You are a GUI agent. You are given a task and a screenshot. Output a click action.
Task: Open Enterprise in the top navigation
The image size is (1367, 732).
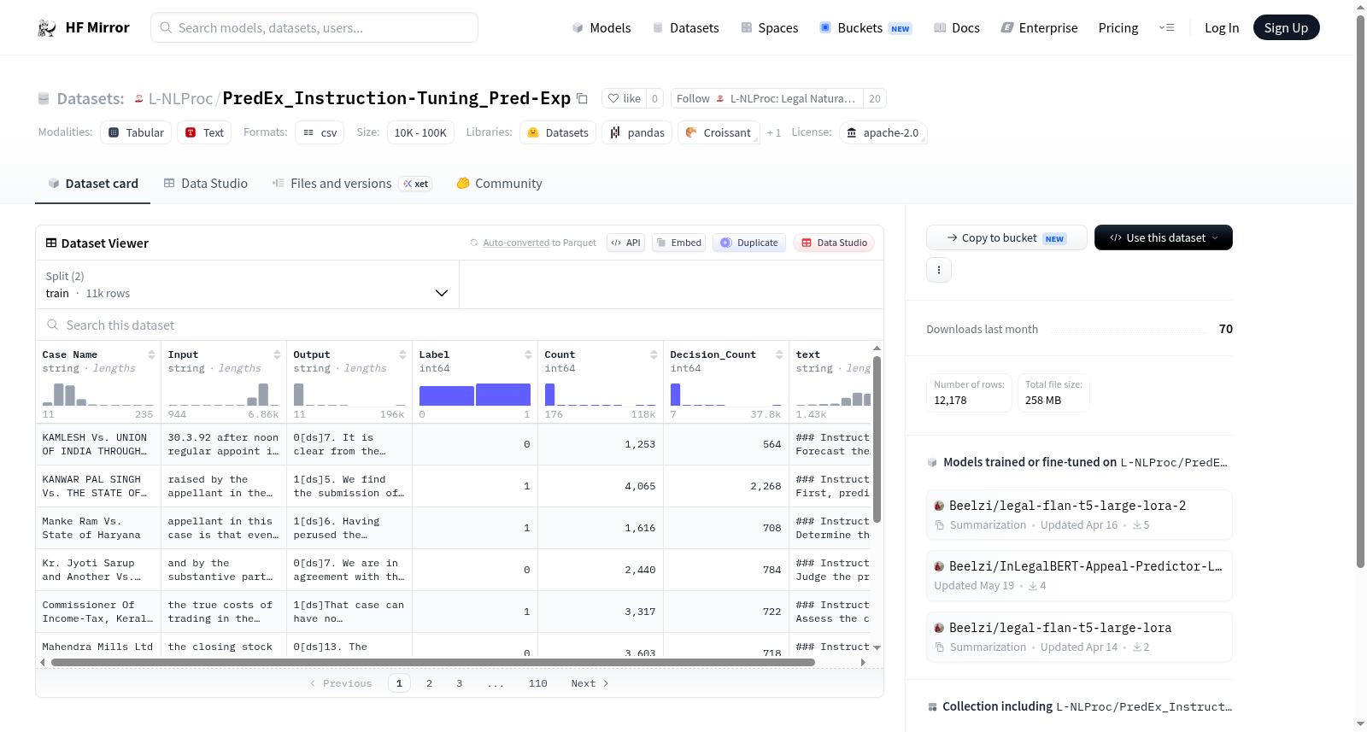coord(1040,28)
